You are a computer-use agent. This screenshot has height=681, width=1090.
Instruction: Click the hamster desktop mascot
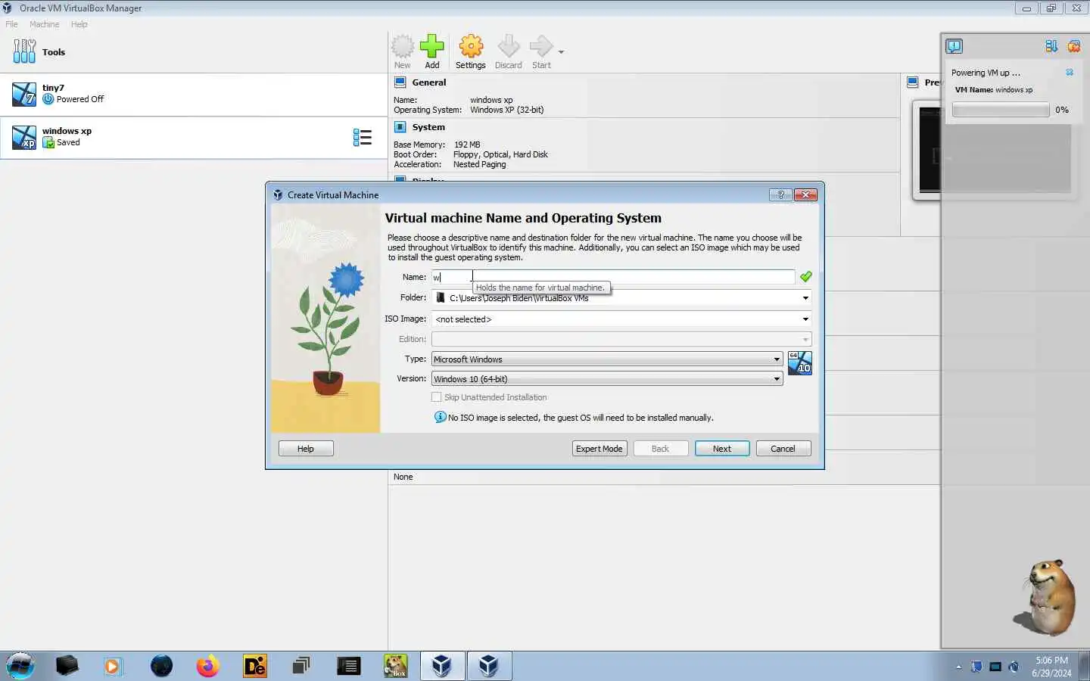coord(1047,596)
